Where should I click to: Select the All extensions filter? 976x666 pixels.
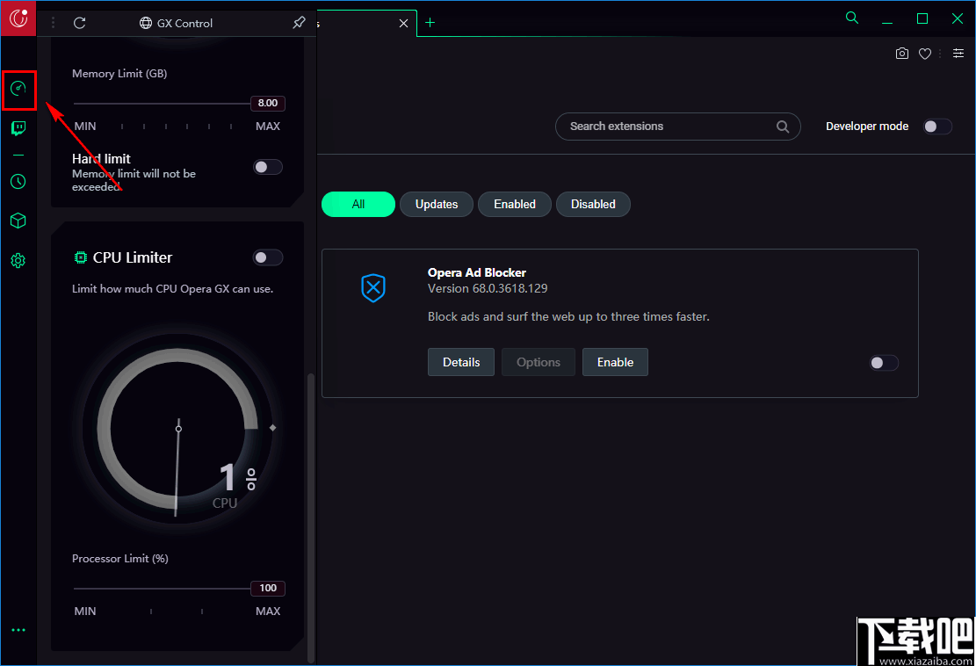(x=358, y=204)
